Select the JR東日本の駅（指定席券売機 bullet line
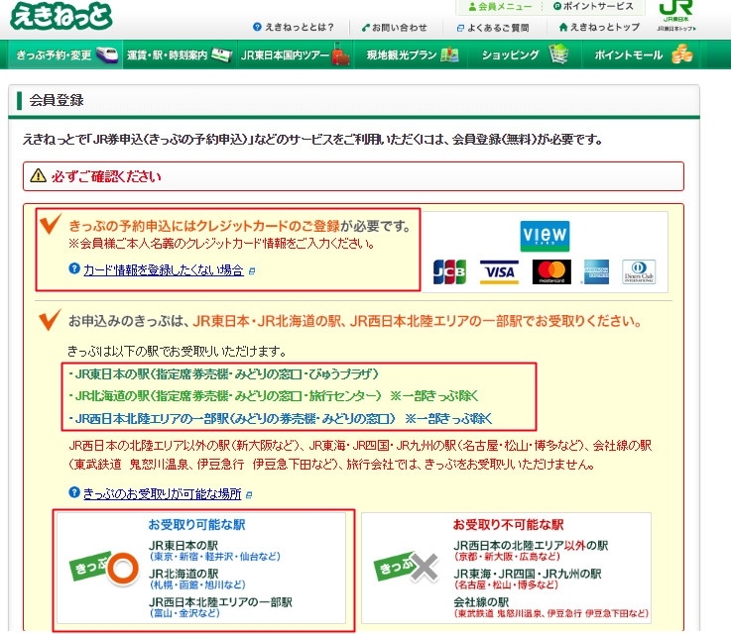Screen dimensions: 731x634 (x=224, y=373)
